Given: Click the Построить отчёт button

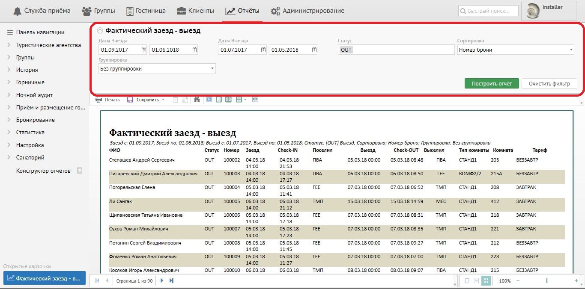Looking at the screenshot, I should (492, 83).
